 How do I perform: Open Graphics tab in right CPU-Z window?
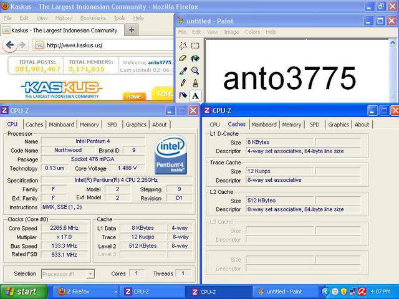pos(339,125)
